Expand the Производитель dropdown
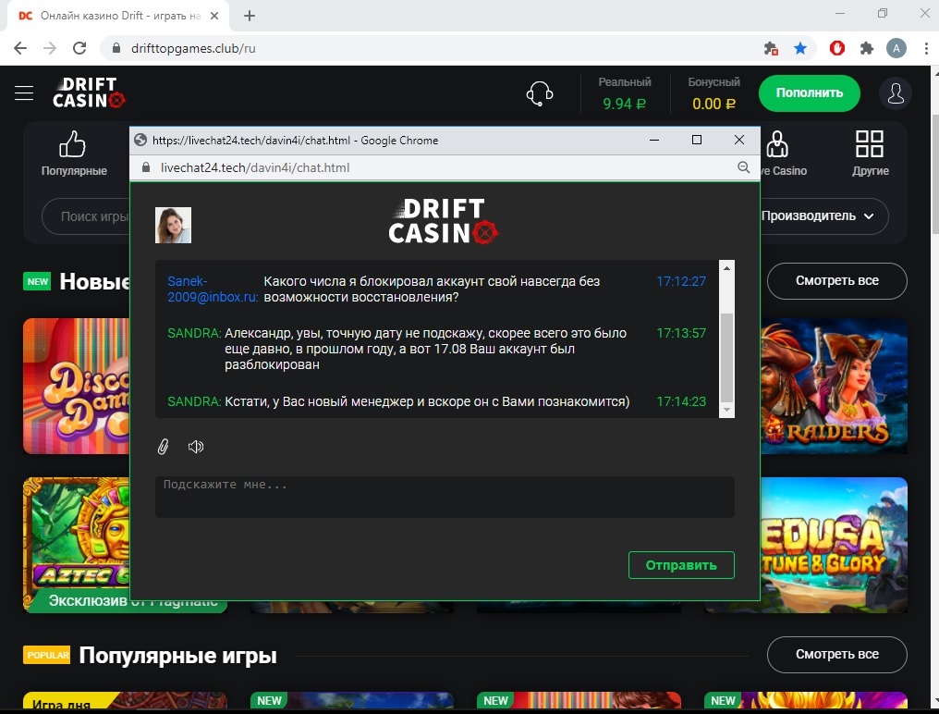The image size is (939, 714). click(x=818, y=215)
